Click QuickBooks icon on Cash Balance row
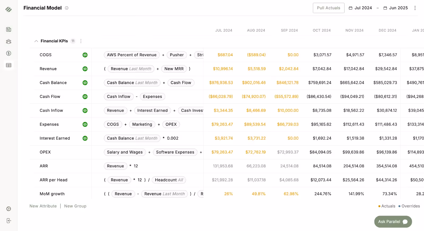424x231 pixels. (x=85, y=83)
